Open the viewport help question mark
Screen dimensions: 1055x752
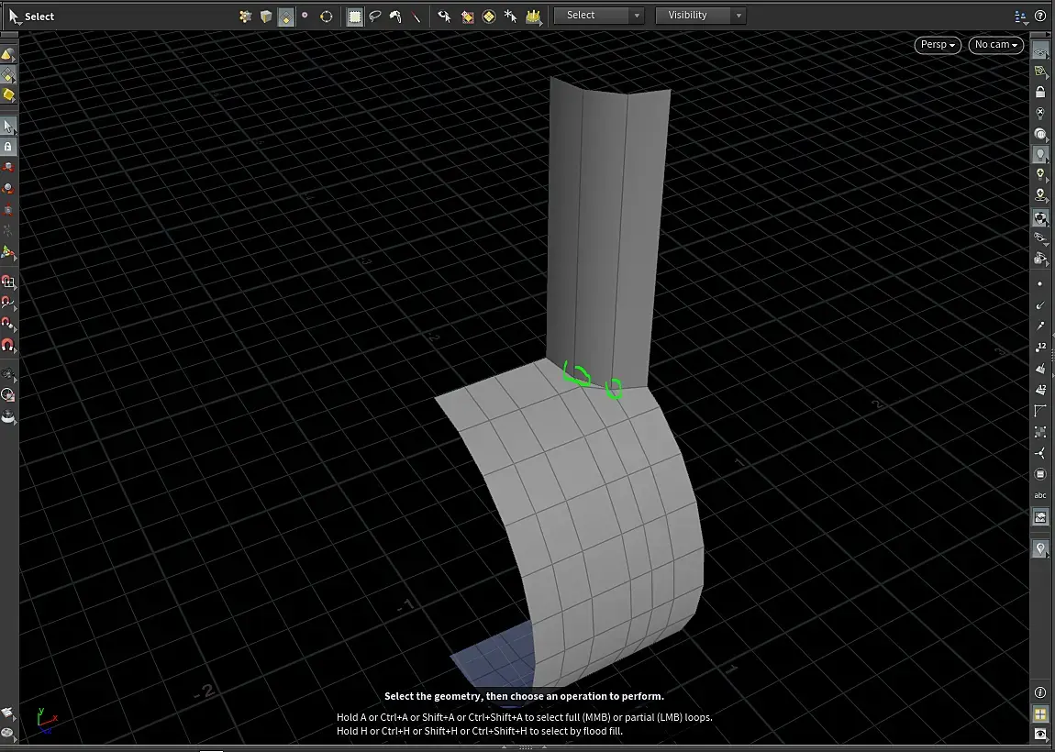click(x=1040, y=17)
